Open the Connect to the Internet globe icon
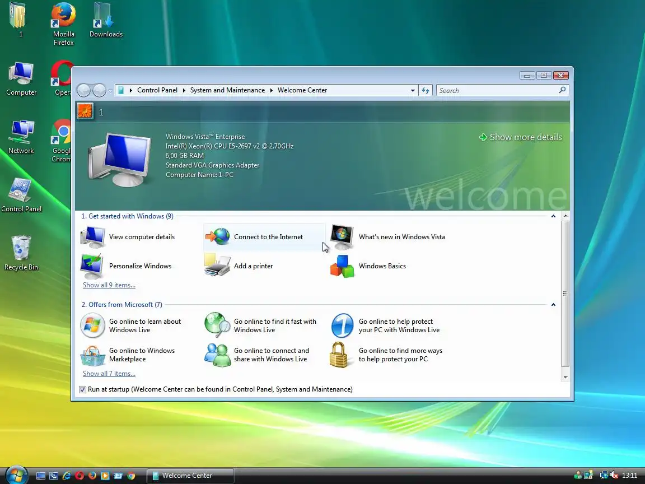645x484 pixels. click(218, 236)
